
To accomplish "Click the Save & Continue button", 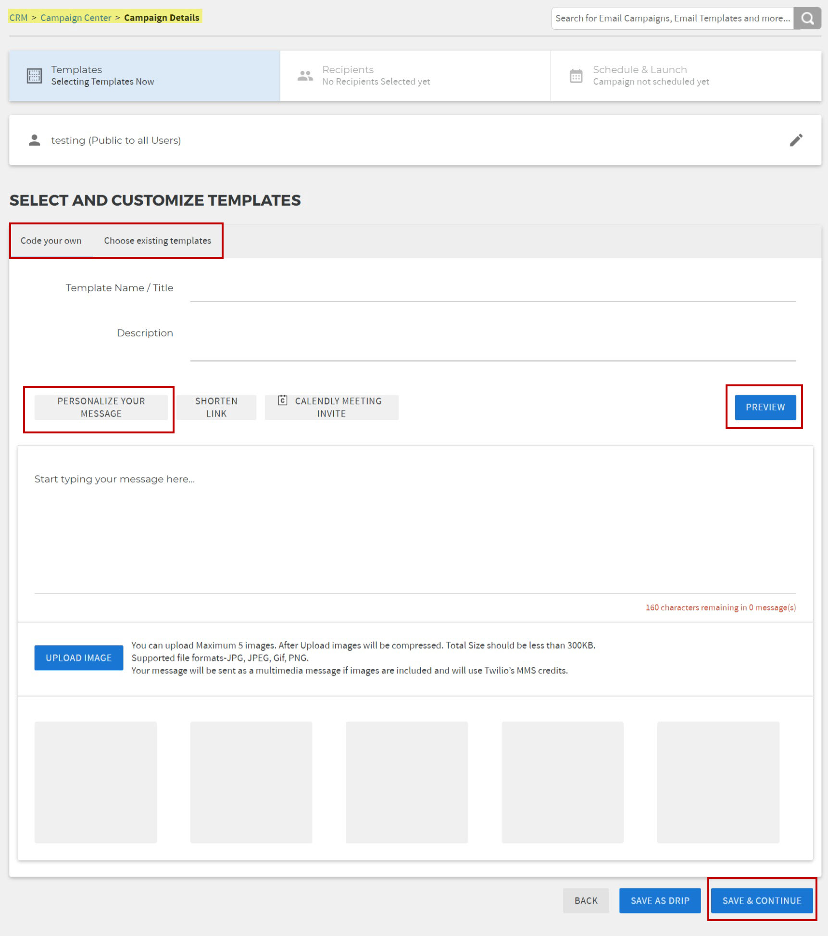I will tap(762, 901).
